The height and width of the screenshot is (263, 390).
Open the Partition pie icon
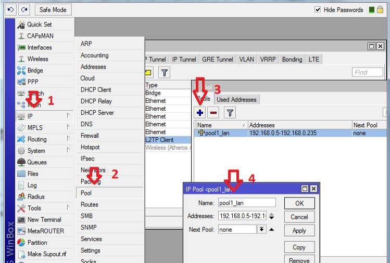pyautogui.click(x=21, y=242)
